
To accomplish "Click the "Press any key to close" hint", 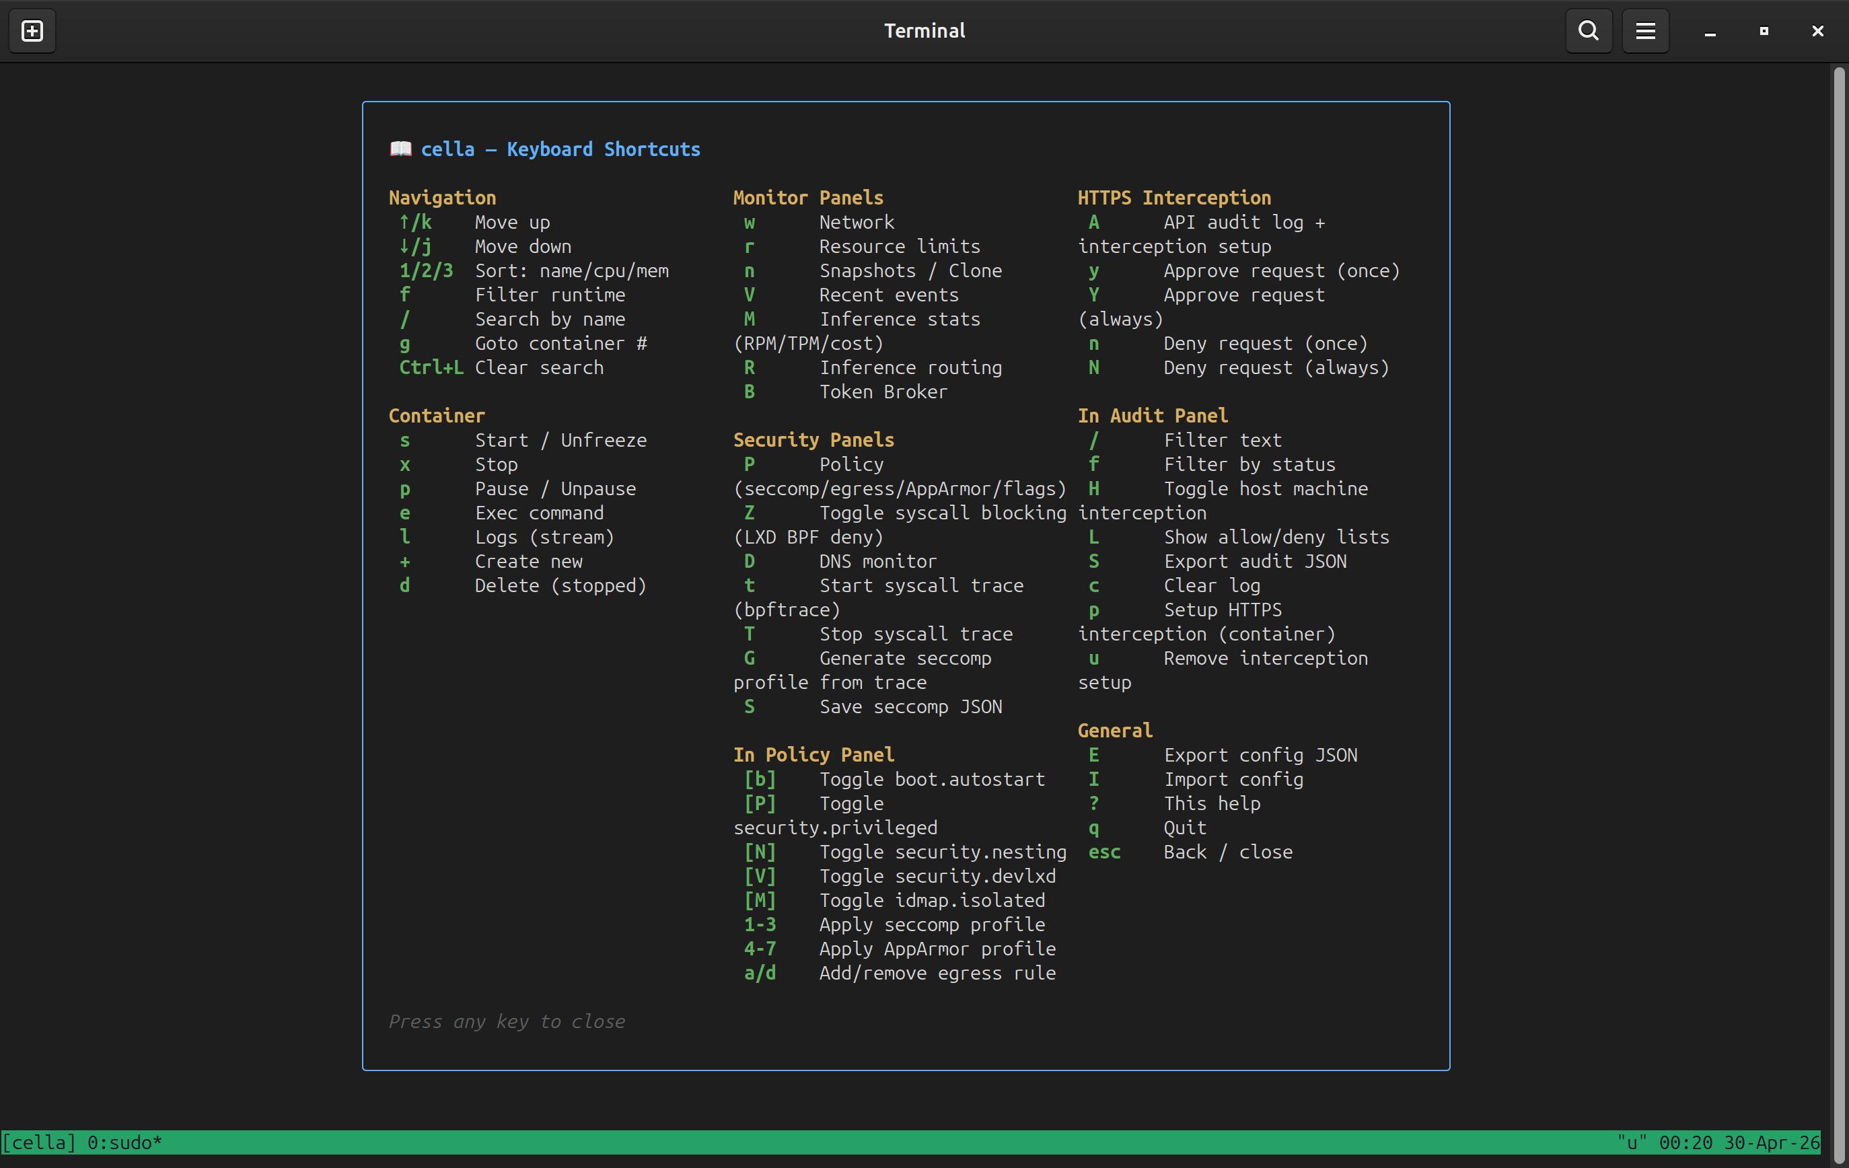I will (507, 1022).
